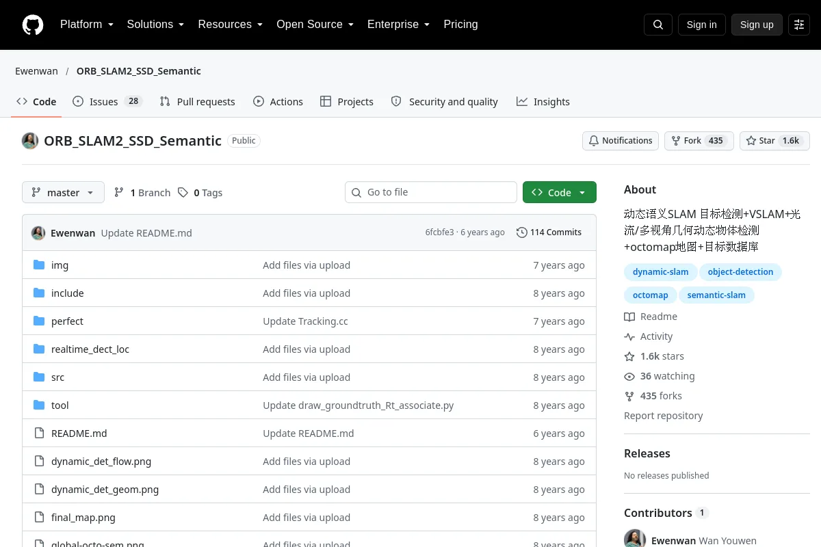Expand the Open Source menu

315,25
